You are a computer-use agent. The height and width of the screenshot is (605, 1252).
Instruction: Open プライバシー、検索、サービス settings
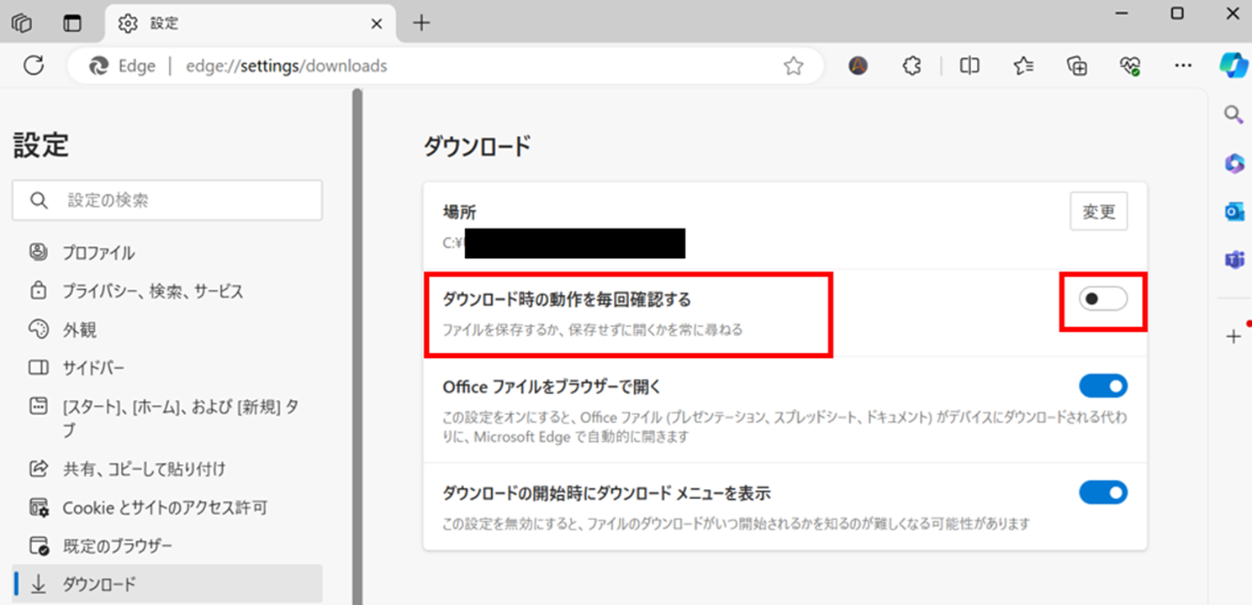pyautogui.click(x=167, y=292)
